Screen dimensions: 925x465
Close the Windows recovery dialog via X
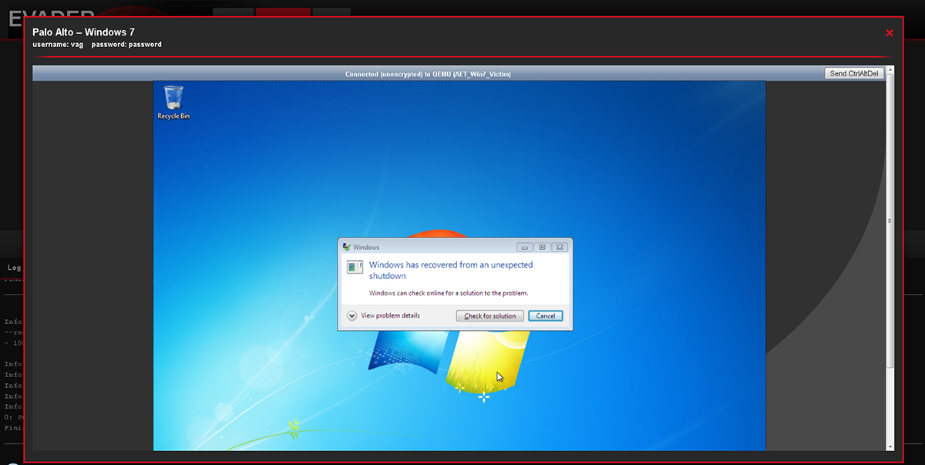click(x=560, y=247)
